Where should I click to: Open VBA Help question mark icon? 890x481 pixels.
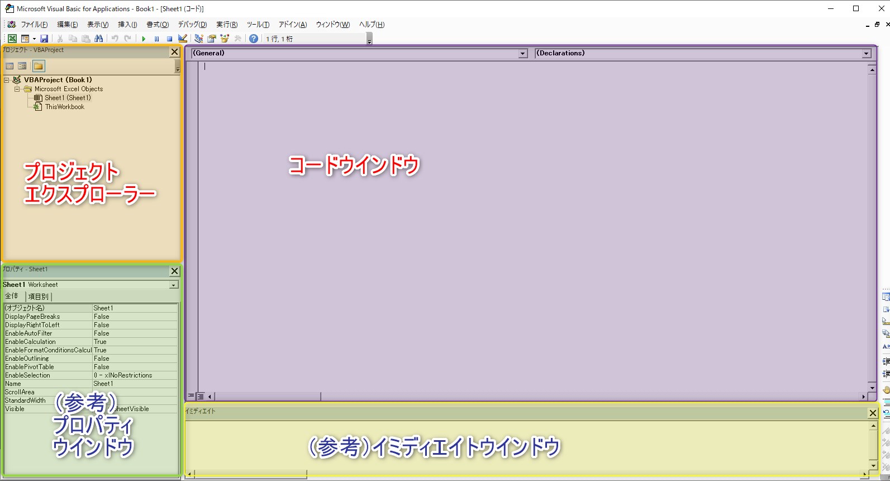pyautogui.click(x=254, y=39)
